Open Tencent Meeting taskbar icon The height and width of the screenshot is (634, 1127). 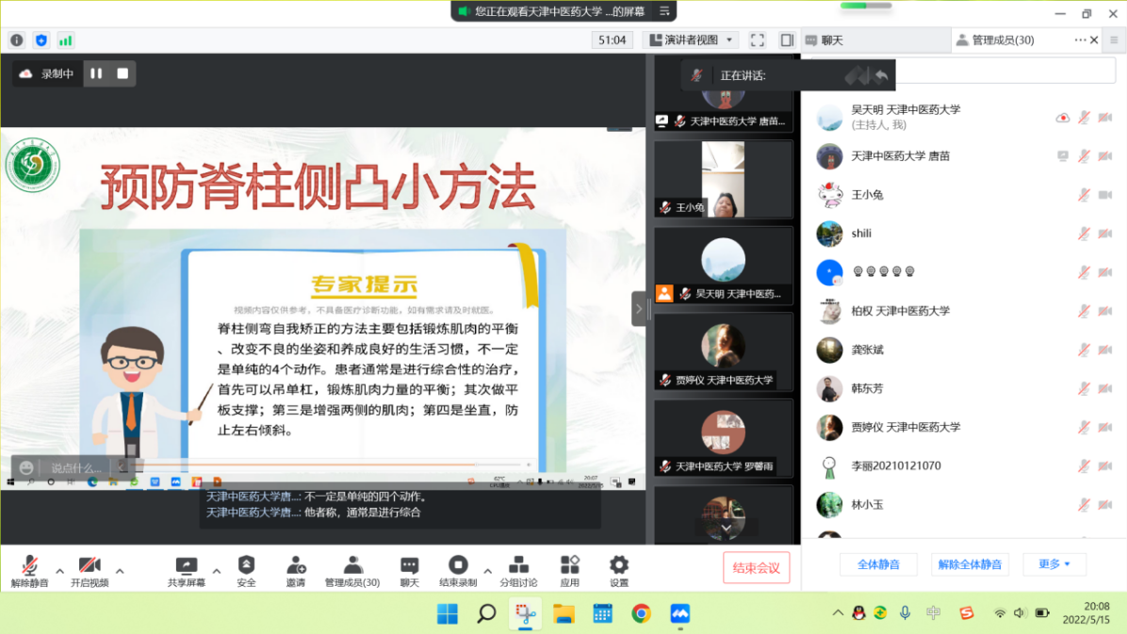coord(680,614)
